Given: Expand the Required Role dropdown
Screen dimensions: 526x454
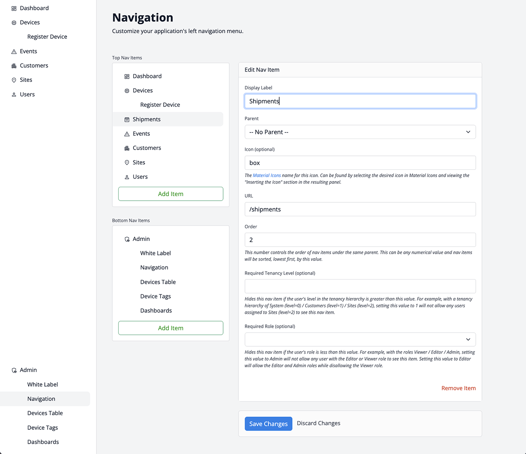Looking at the screenshot, I should point(360,339).
